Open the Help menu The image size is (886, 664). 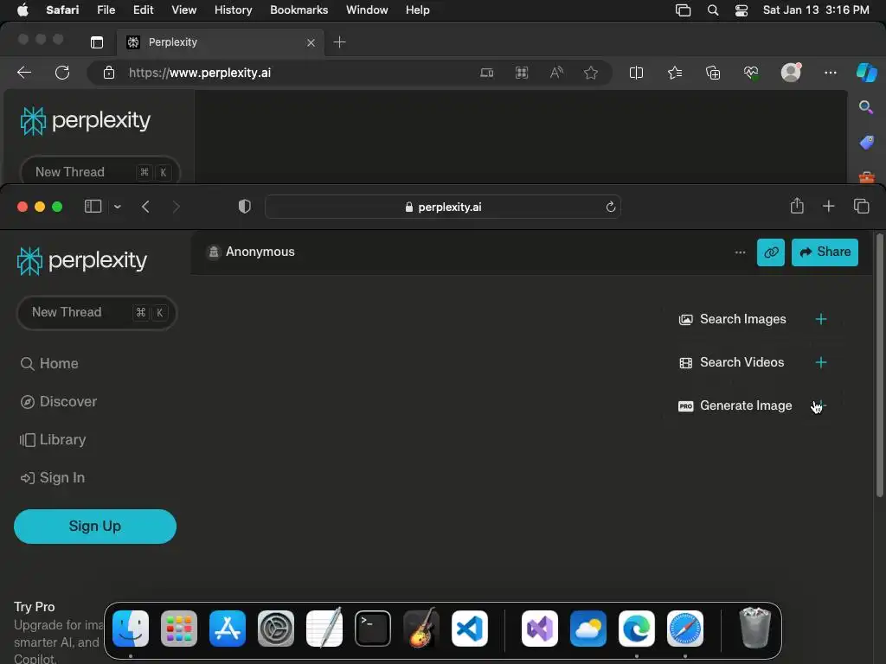(418, 10)
